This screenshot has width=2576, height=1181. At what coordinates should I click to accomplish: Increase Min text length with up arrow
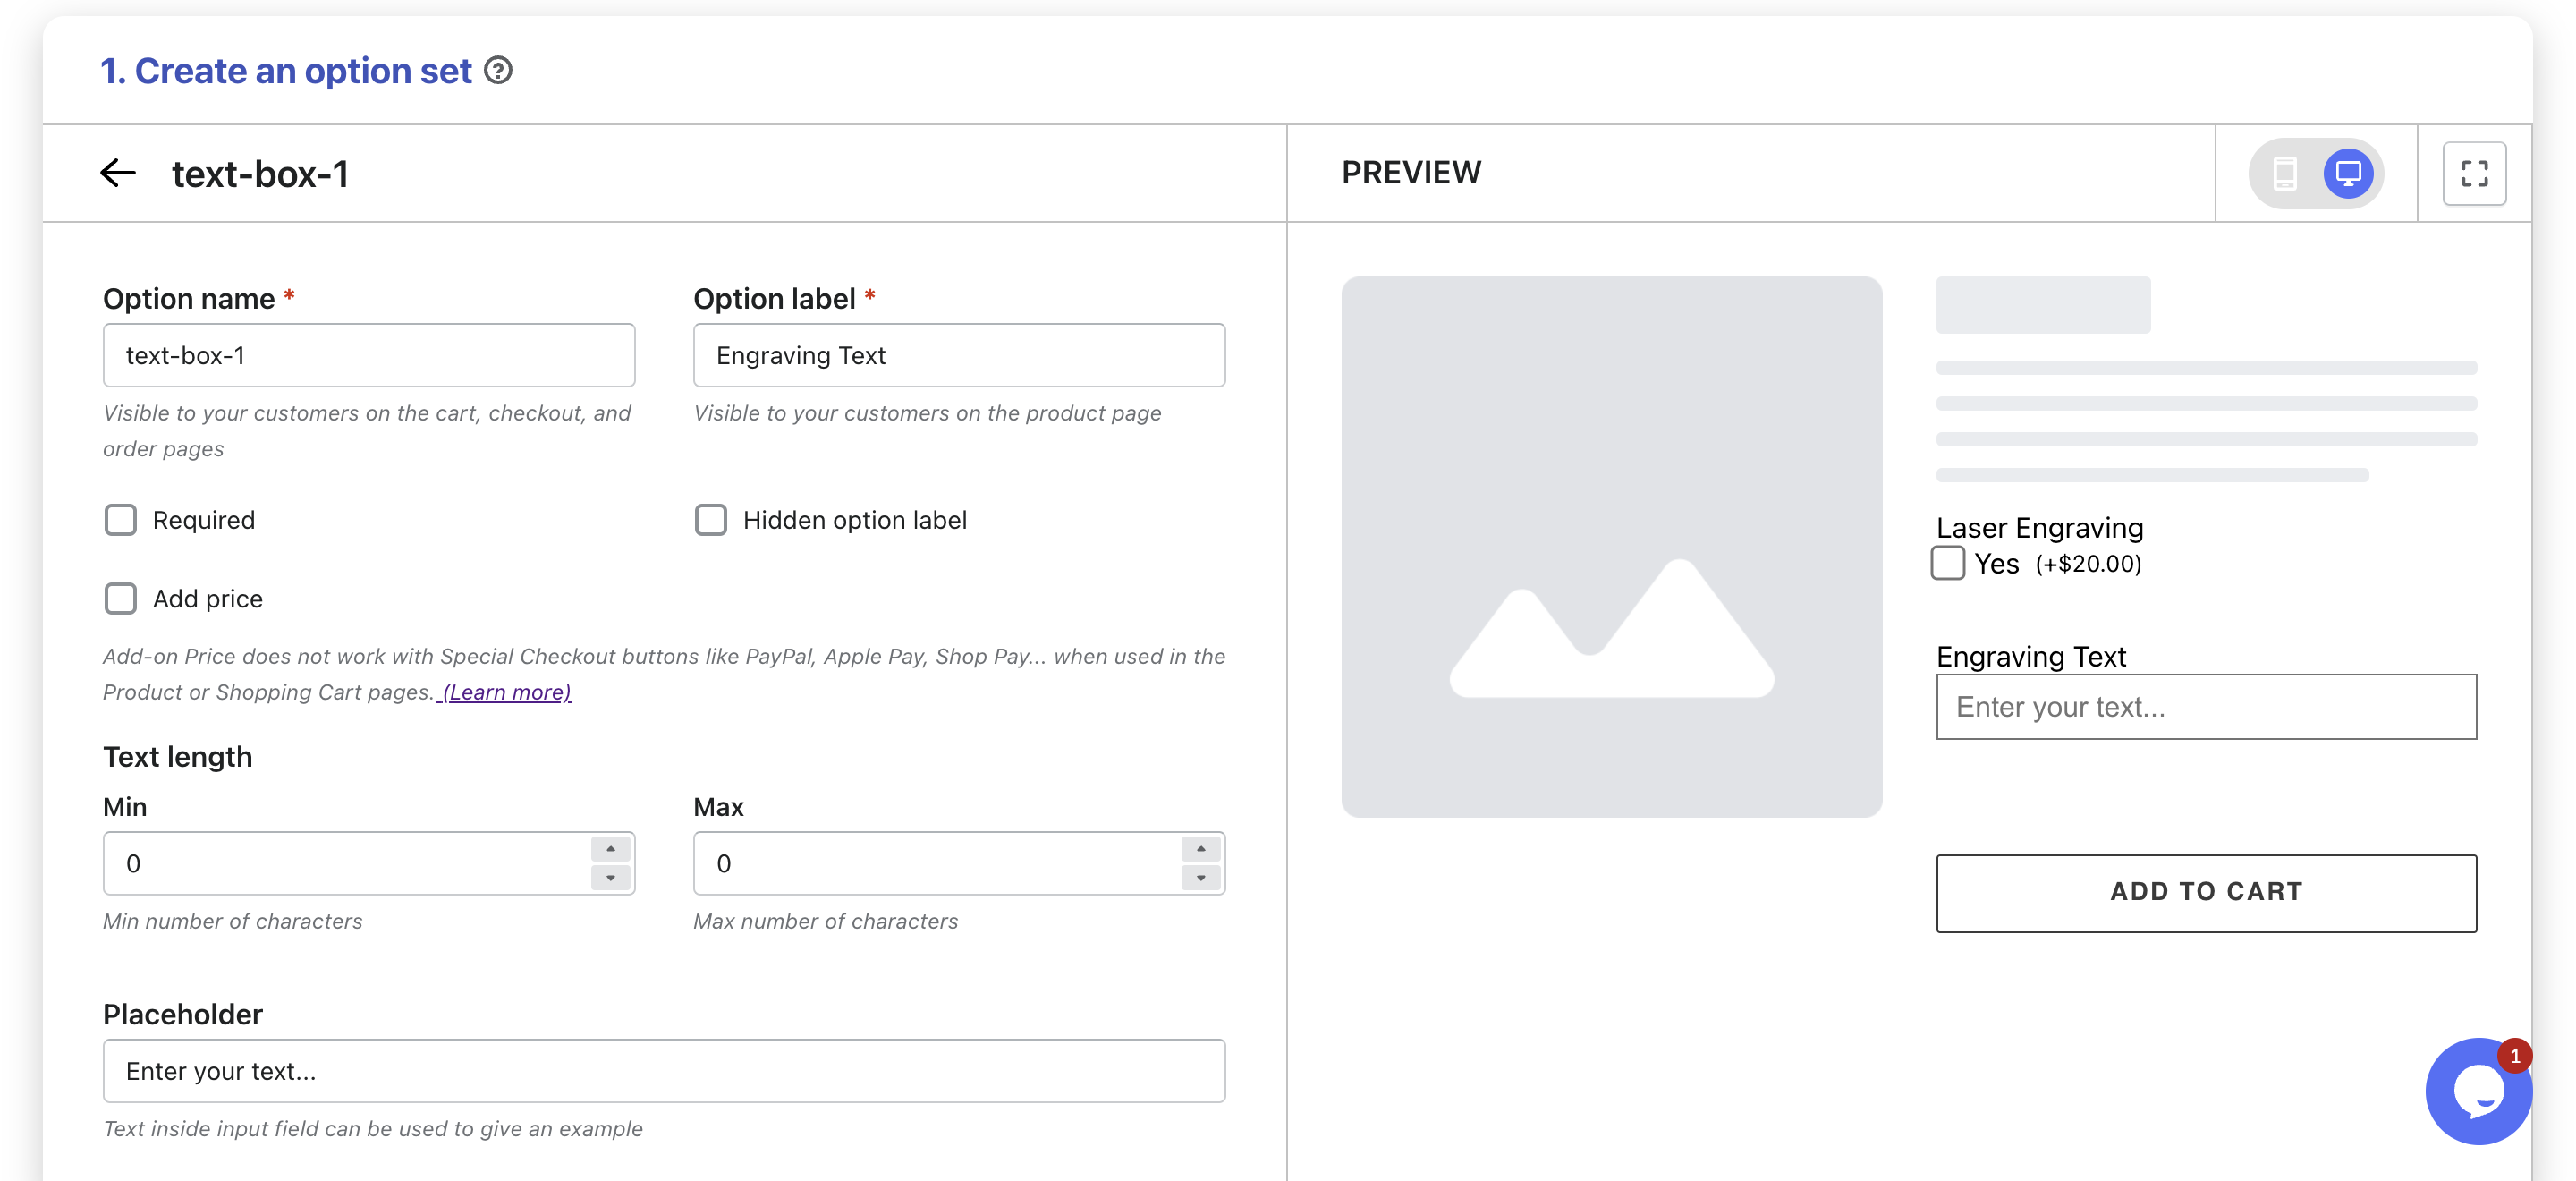point(610,849)
